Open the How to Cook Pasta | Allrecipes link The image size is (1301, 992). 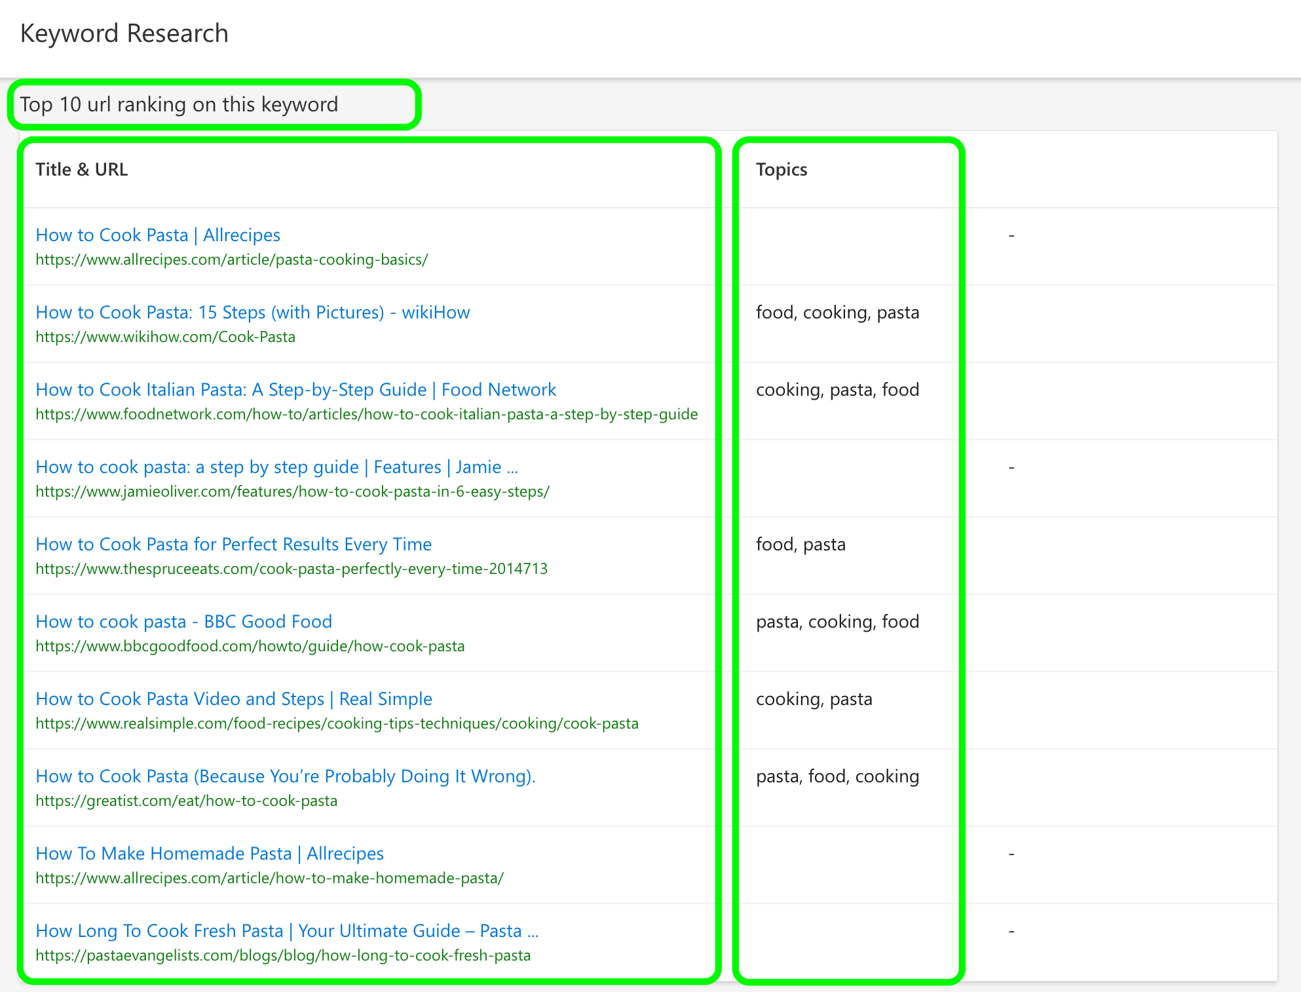tap(158, 235)
